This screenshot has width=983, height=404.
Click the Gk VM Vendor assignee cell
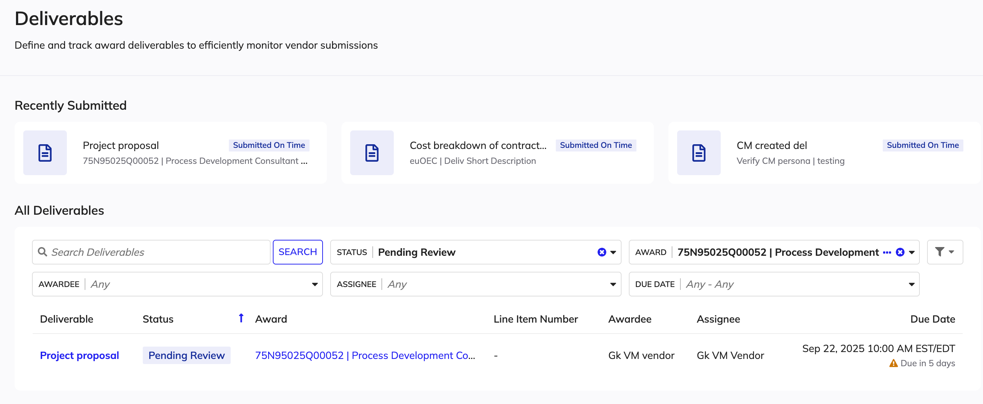coord(730,355)
